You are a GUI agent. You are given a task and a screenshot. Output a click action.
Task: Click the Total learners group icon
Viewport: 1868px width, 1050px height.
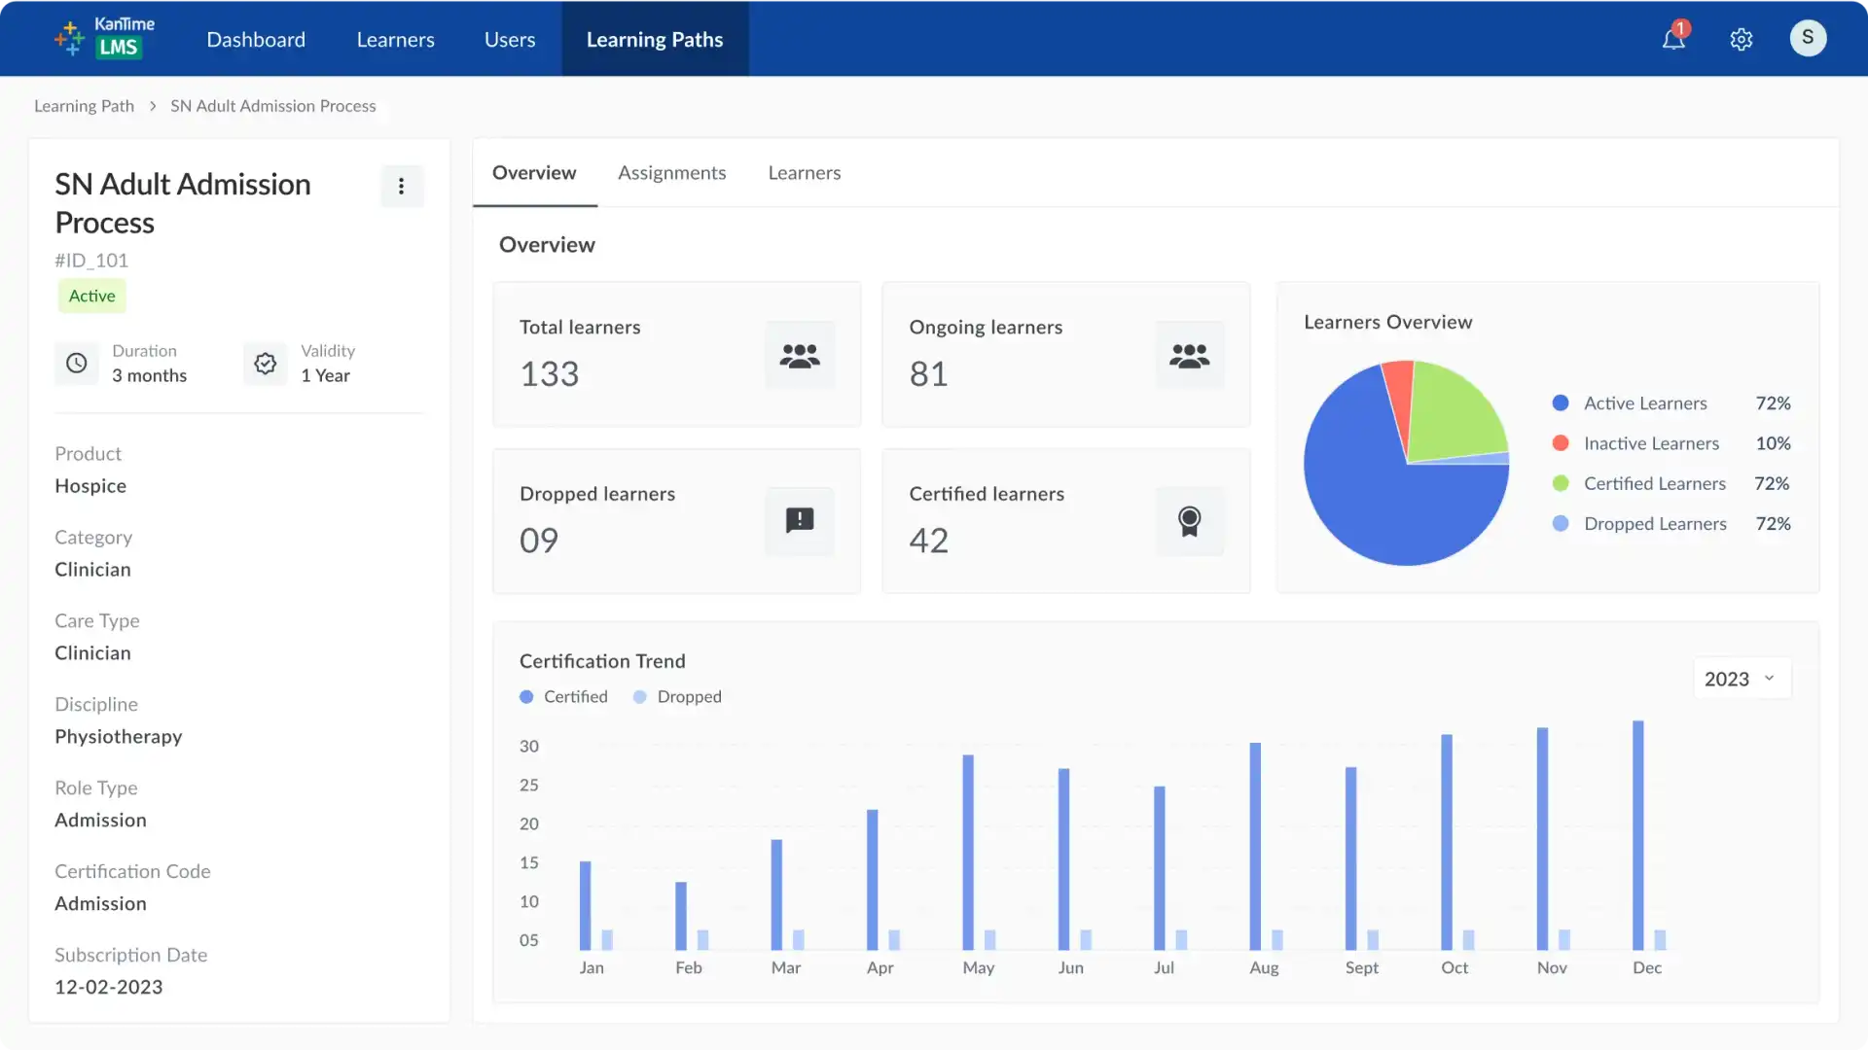coord(800,355)
